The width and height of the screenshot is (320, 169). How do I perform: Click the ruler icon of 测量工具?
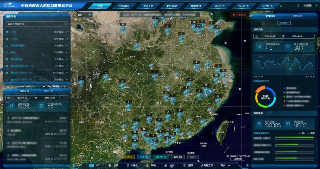tap(202, 165)
